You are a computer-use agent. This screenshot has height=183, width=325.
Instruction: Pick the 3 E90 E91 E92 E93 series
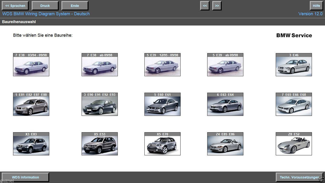(x=100, y=104)
